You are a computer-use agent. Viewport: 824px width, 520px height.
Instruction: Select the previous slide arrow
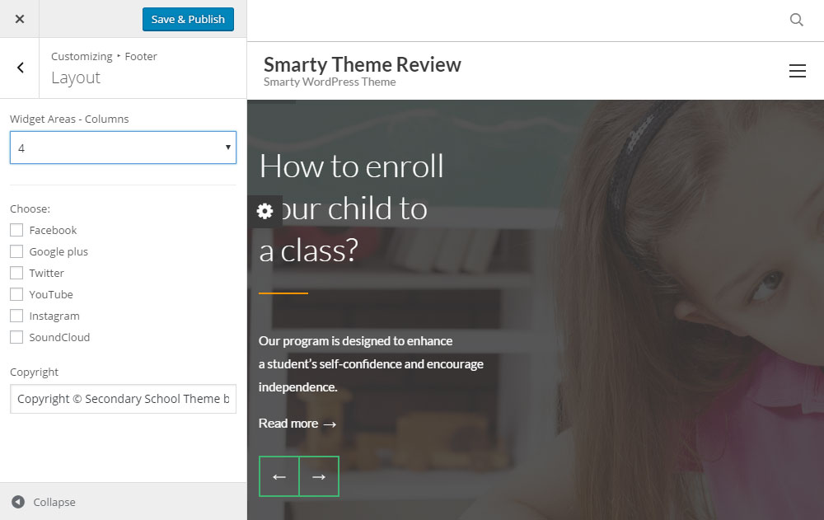[279, 475]
